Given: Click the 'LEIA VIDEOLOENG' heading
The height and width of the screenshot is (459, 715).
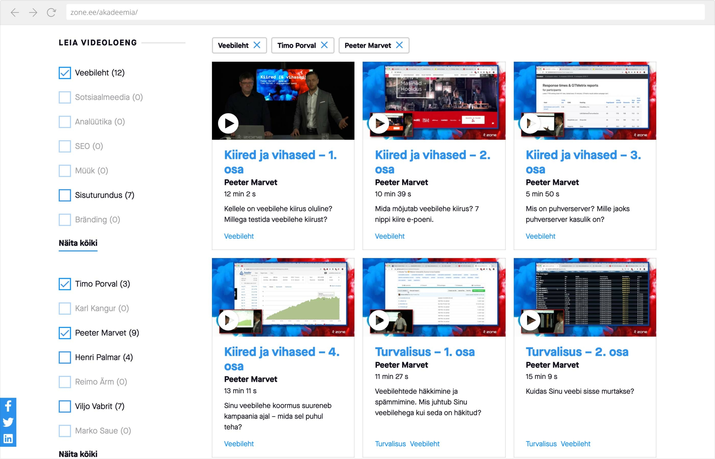Looking at the screenshot, I should point(98,43).
